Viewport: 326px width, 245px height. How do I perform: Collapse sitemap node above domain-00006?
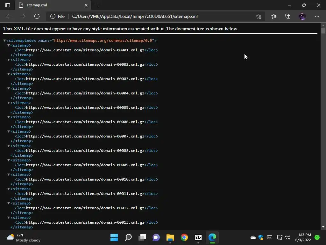pos(9,117)
